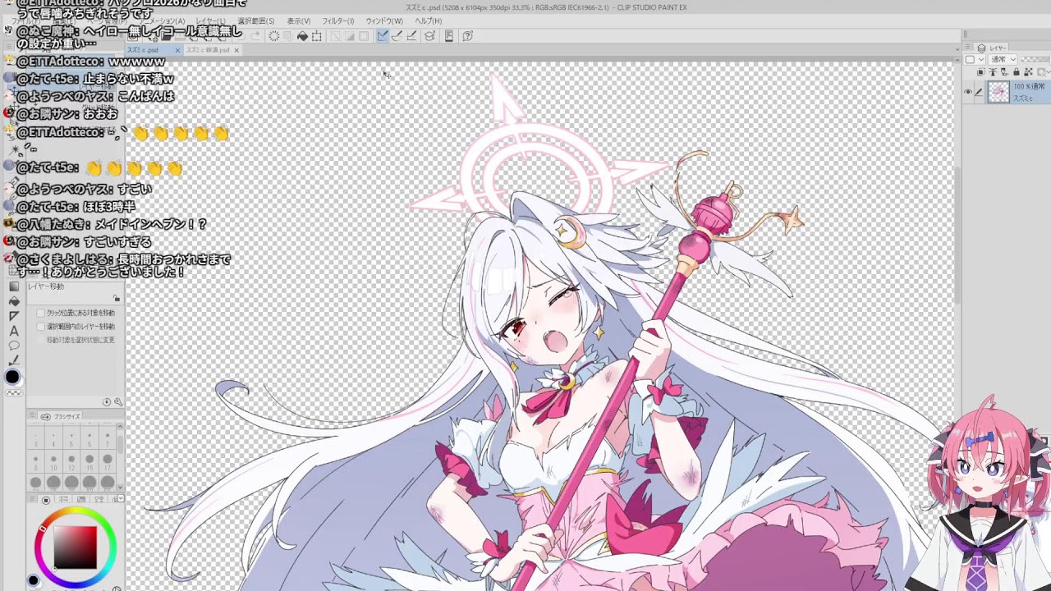Click the right dock lower chevron
The width and height of the screenshot is (1051, 591).
coord(957,60)
